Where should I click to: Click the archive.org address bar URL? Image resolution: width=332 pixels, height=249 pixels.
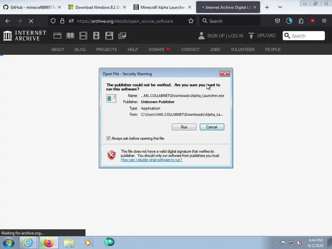pos(125,21)
